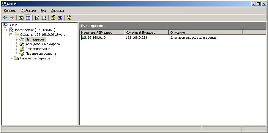Image resolution: width=268 pixels, height=133 pixels.
Task: Select Параметры области tree item
Action: pyautogui.click(x=40, y=53)
